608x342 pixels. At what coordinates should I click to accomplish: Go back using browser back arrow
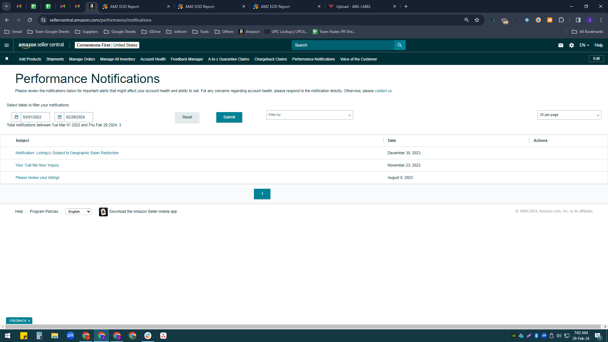pyautogui.click(x=7, y=20)
